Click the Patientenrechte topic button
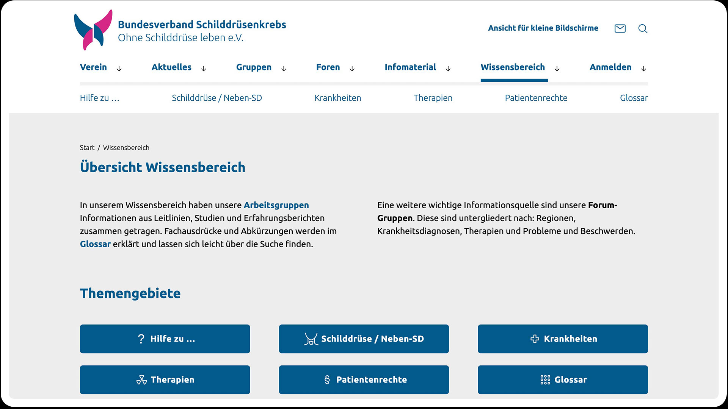Image resolution: width=728 pixels, height=409 pixels. click(x=364, y=380)
